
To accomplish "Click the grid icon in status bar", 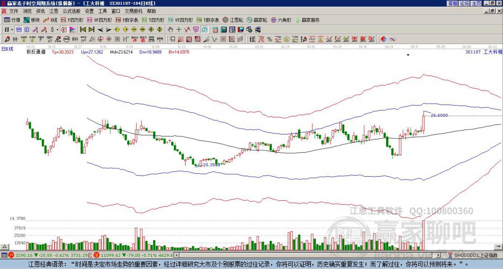I will click(4, 255).
